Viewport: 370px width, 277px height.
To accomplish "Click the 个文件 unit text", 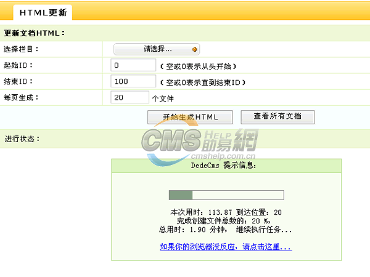I will pos(163,98).
